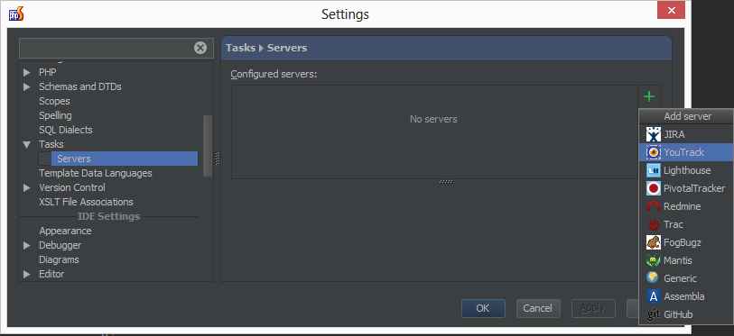Image resolution: width=734 pixels, height=336 pixels.
Task: Collapse the Tasks tree node
Action: coord(27,144)
